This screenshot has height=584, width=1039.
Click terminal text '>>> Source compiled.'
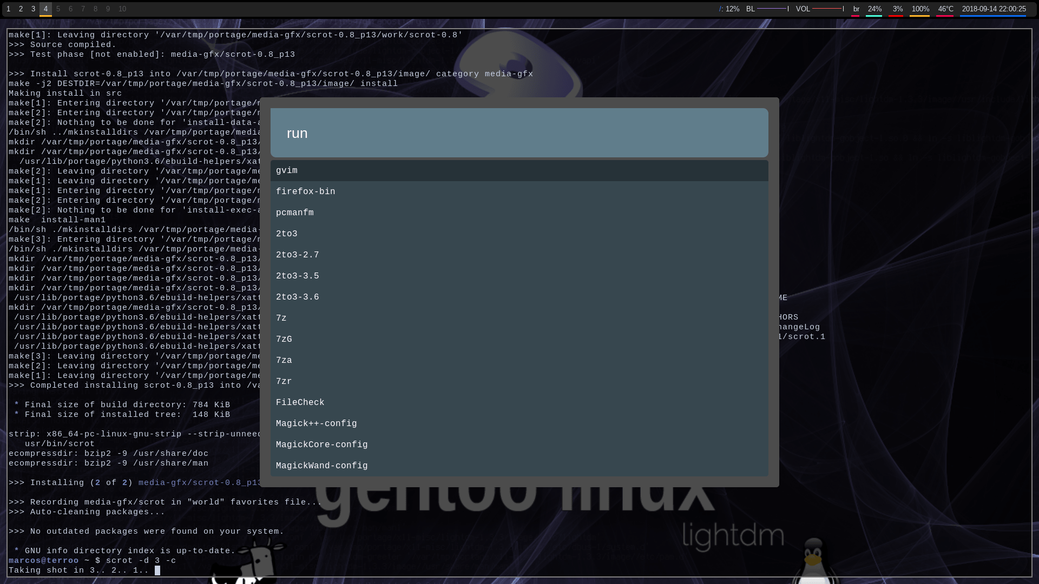click(x=62, y=45)
